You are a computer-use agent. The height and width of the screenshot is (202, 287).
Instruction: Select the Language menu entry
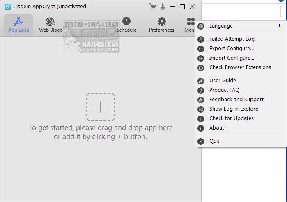pos(241,26)
